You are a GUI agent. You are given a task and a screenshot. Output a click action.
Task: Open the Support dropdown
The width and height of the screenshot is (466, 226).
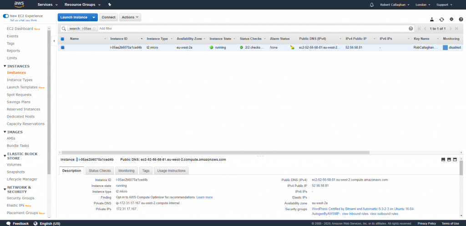[444, 5]
